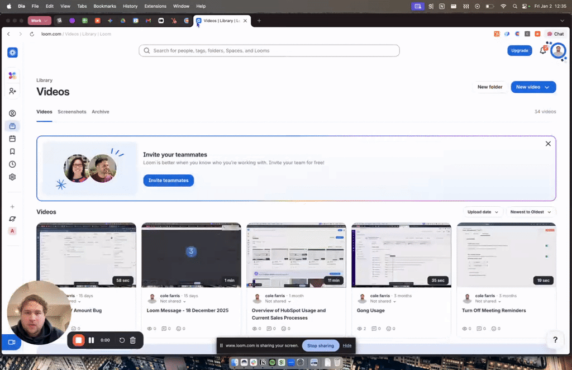Viewport: 572px width, 370px height.
Task: Switch to the Screenshots tab
Action: [71, 112]
